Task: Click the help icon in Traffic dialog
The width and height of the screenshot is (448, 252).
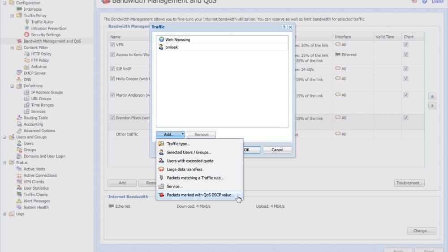Action: point(284,27)
